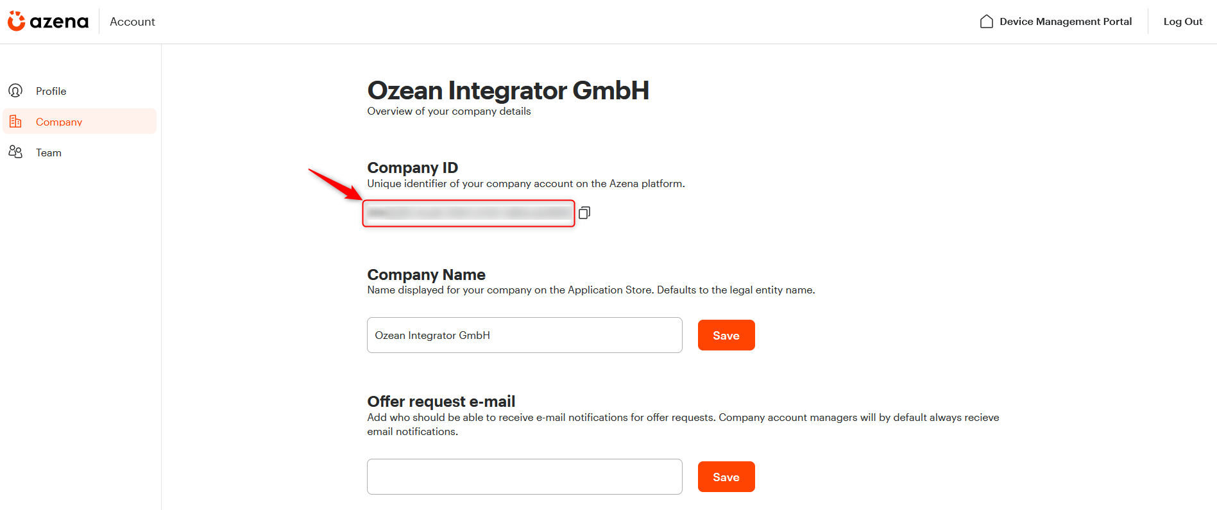
Task: Click the Team people icon in sidebar
Action: point(15,152)
